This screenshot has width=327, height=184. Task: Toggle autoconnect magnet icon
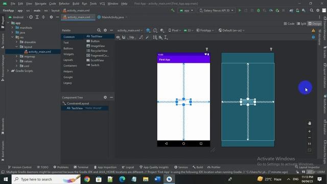(x=124, y=37)
